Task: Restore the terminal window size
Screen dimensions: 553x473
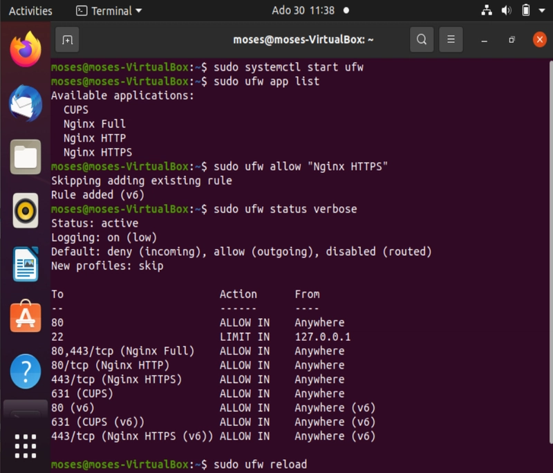Action: (512, 39)
